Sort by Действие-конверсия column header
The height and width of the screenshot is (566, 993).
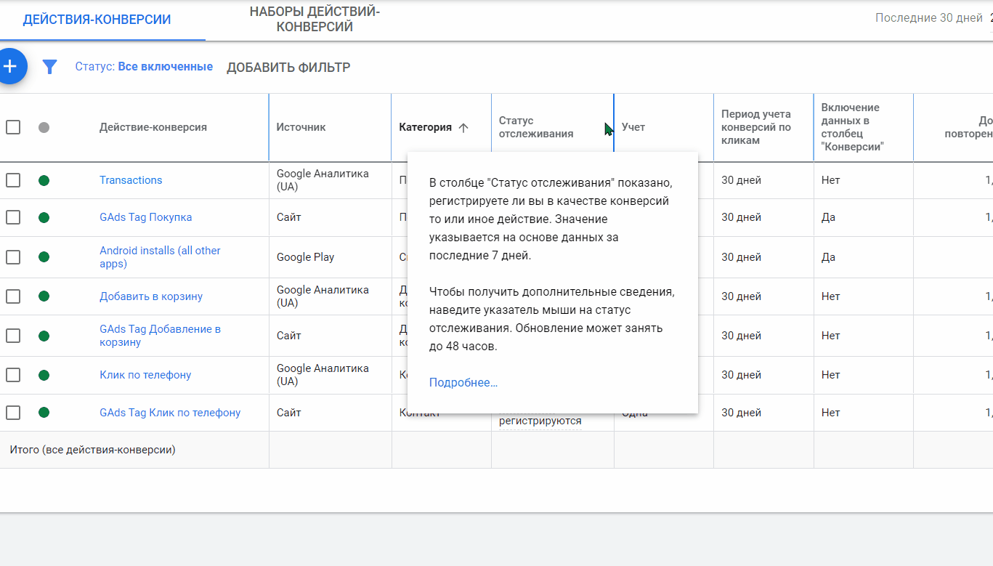tap(153, 127)
